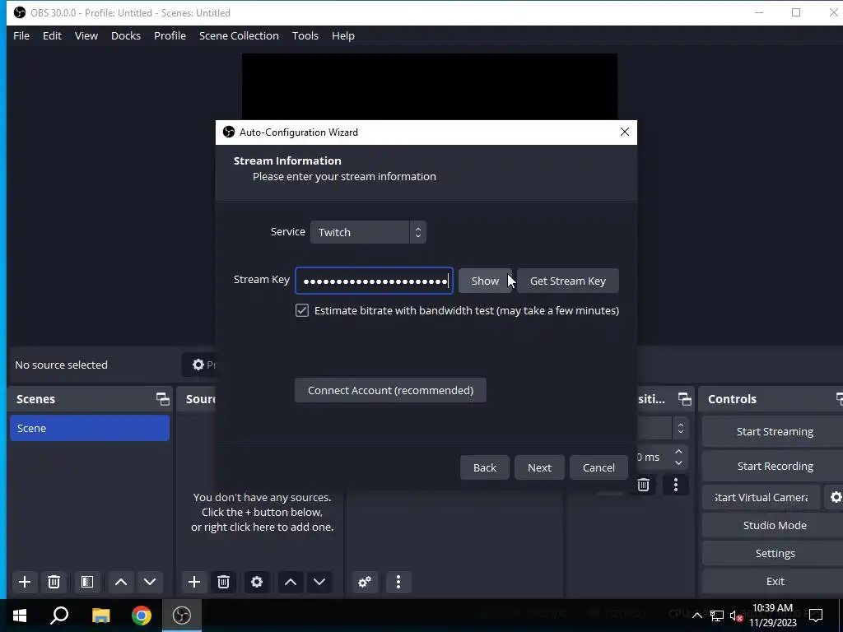Image resolution: width=843 pixels, height=632 pixels.
Task: Remove the selected scene with the trash icon
Action: [54, 582]
